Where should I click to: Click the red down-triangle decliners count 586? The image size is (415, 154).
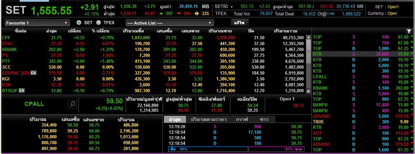(x=184, y=13)
